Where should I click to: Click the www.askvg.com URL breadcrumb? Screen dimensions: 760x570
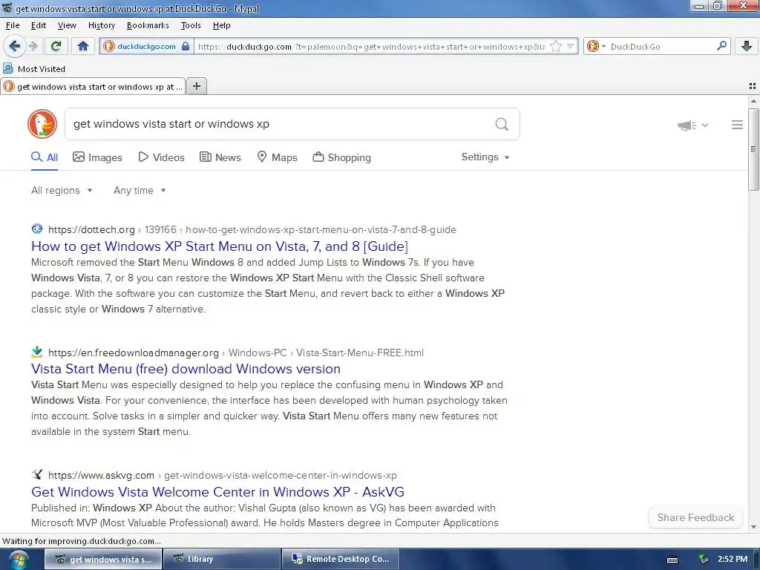click(x=222, y=476)
